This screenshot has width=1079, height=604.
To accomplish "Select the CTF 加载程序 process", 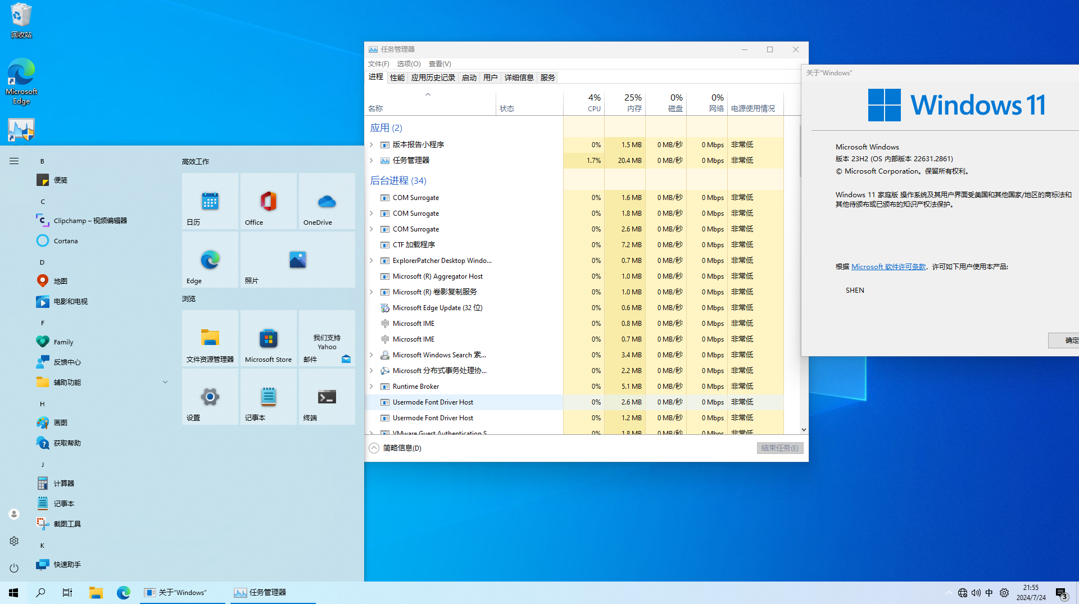I will click(x=574, y=245).
